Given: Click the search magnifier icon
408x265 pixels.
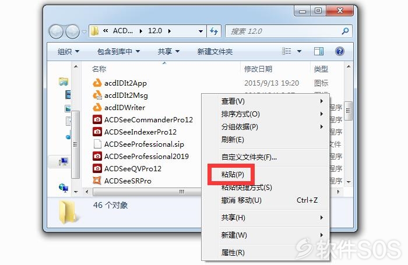Looking at the screenshot, I should (x=345, y=31).
